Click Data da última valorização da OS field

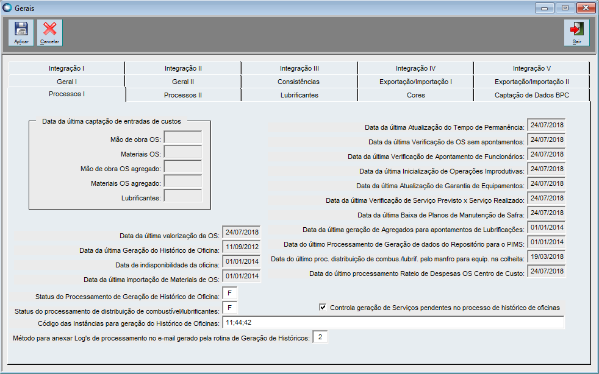click(242, 233)
